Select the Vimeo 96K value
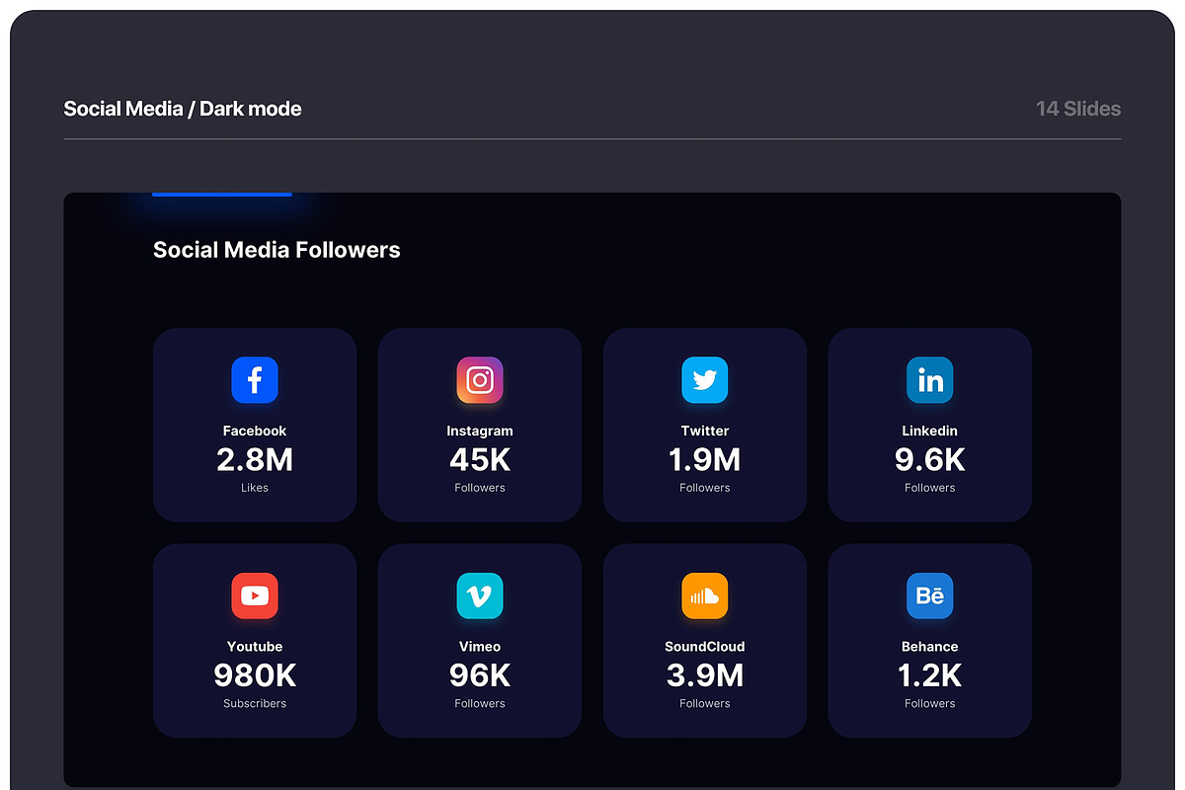 point(480,675)
